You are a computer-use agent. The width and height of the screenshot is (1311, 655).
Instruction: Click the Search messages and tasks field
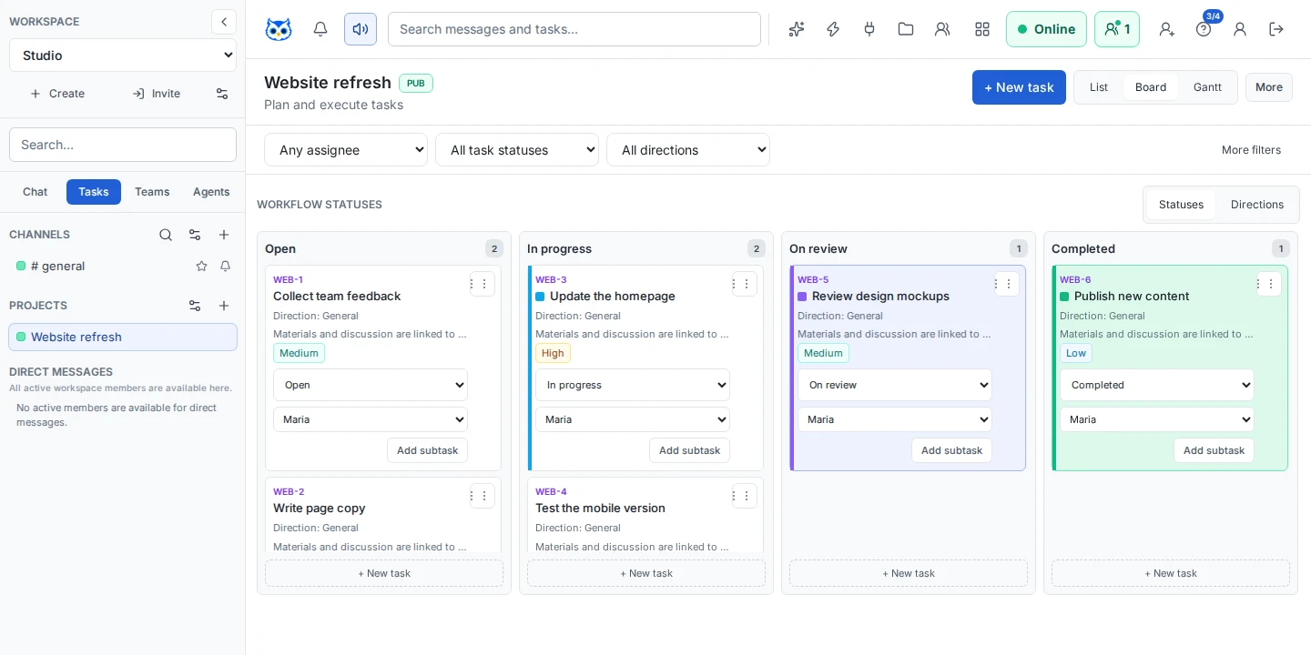click(x=574, y=29)
